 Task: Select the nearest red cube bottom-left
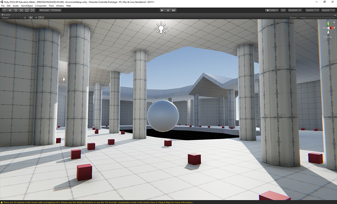(x=84, y=172)
